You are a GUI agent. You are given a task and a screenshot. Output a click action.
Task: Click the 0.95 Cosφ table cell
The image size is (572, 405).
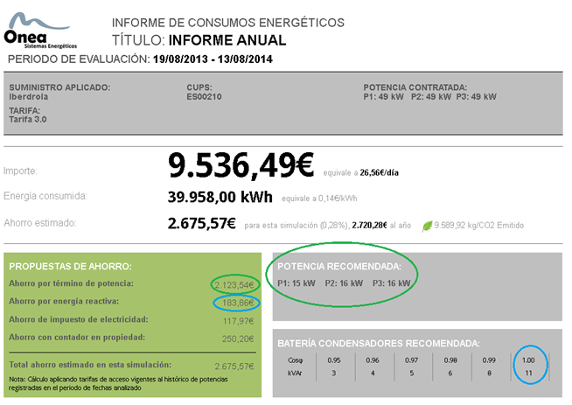[x=333, y=360]
